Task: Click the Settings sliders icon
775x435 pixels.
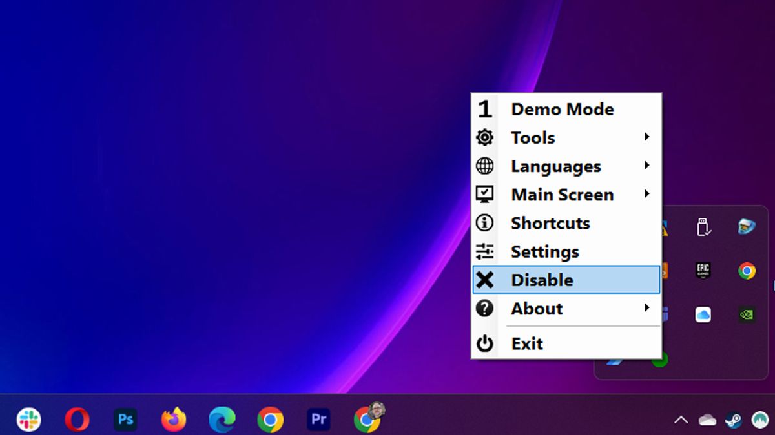Action: click(484, 251)
